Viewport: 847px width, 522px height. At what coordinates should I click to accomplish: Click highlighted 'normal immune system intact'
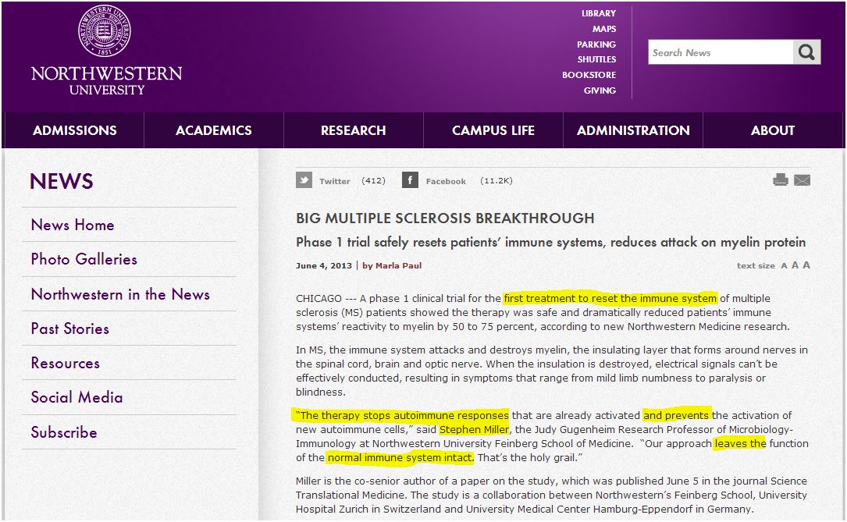point(400,458)
